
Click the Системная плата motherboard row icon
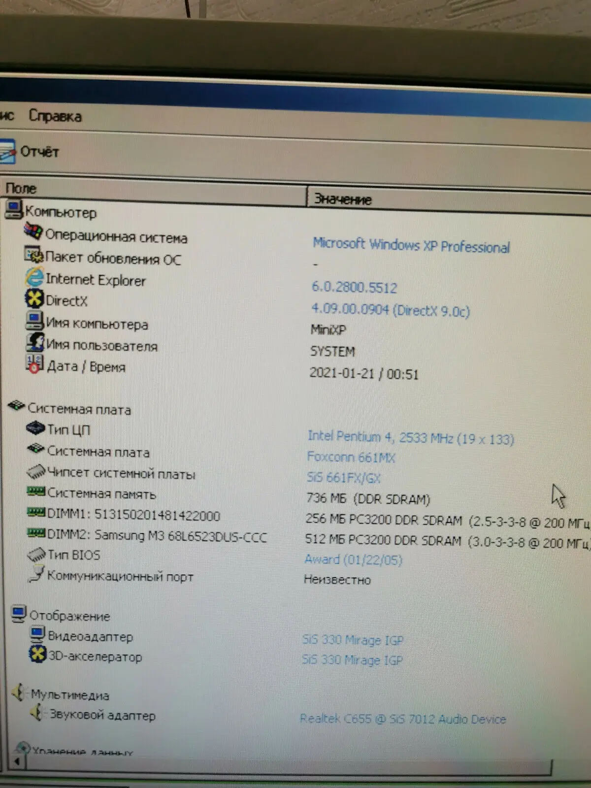coord(36,449)
